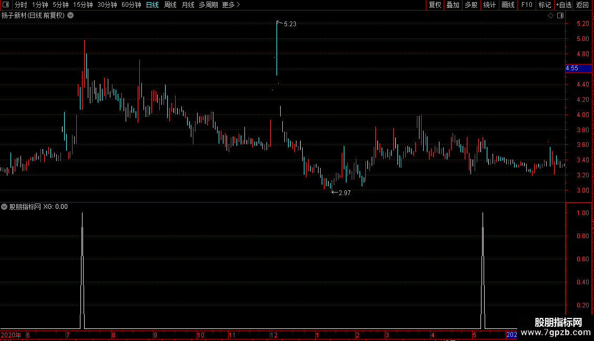Expand the 更多 periods menu
594x341 pixels.
[x=231, y=5]
